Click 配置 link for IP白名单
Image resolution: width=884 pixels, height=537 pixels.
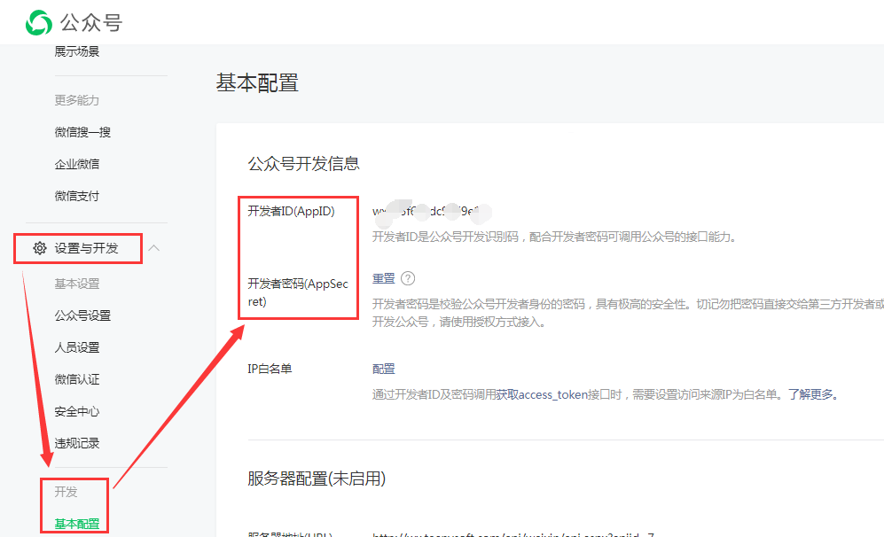383,369
